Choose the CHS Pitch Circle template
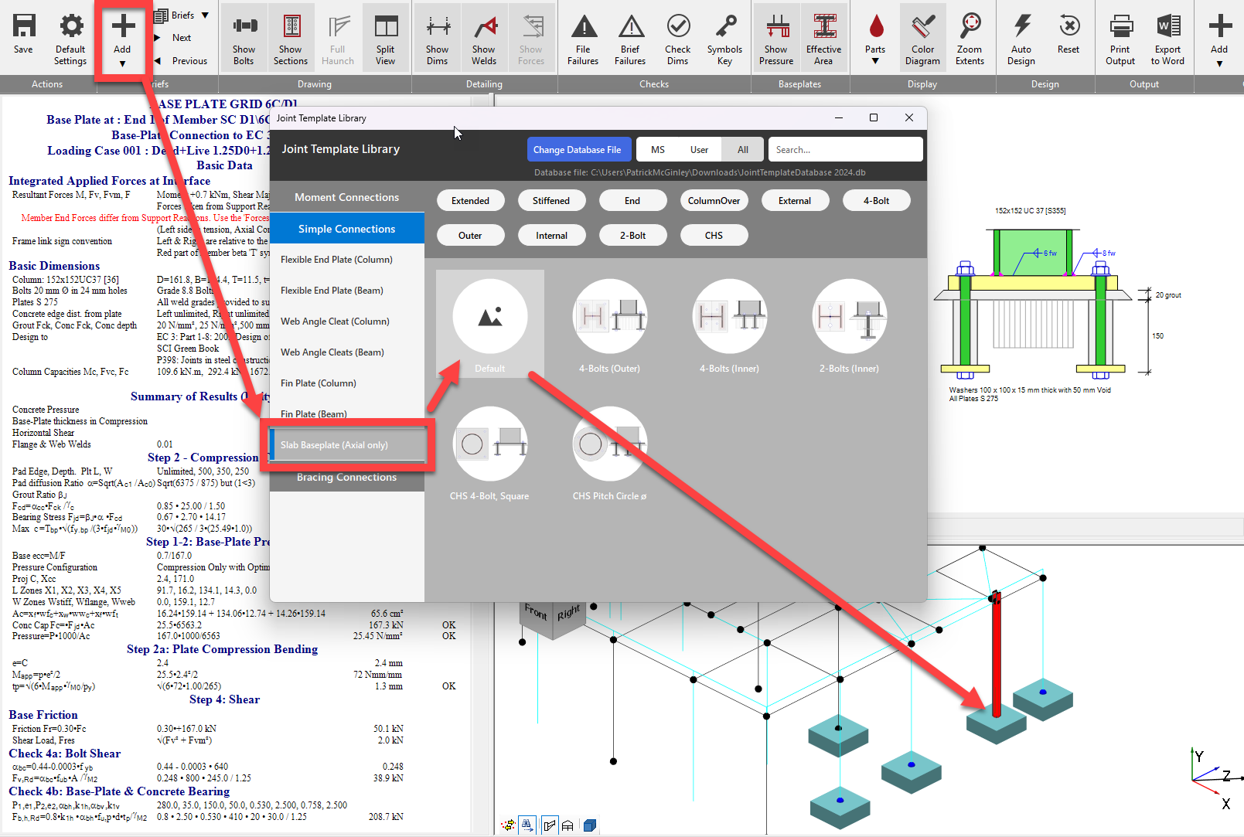Viewport: 1244px width, 837px height. 609,453
